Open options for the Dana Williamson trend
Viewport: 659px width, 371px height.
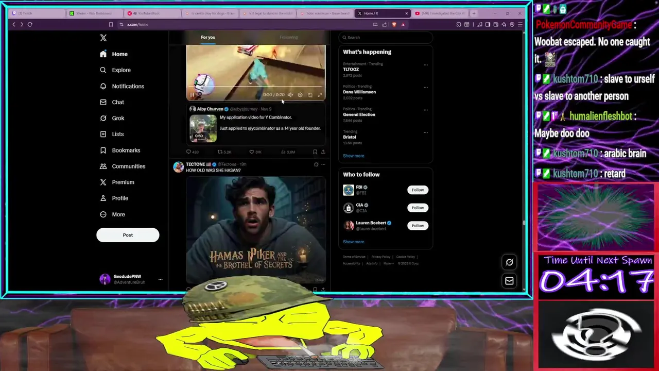pos(425,88)
